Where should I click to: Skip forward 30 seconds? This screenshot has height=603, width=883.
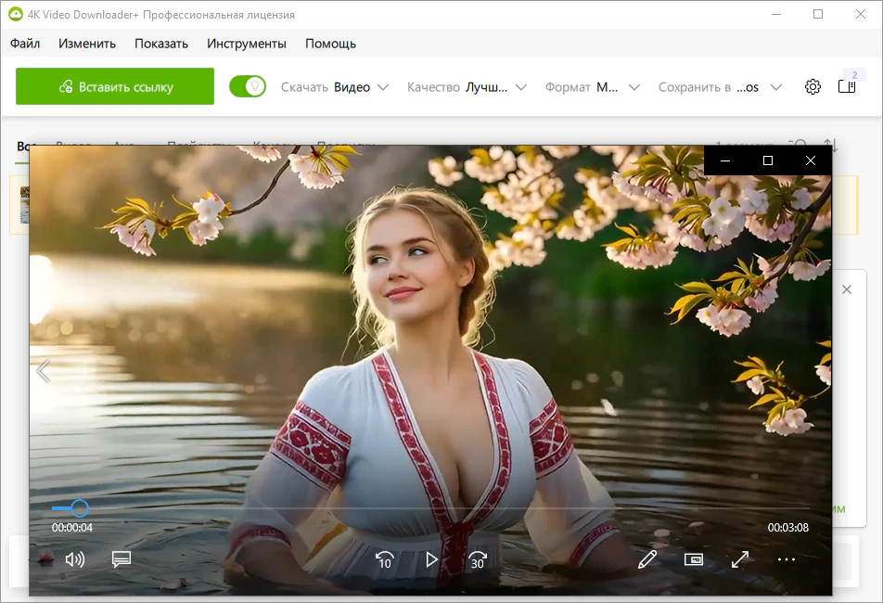pyautogui.click(x=478, y=559)
